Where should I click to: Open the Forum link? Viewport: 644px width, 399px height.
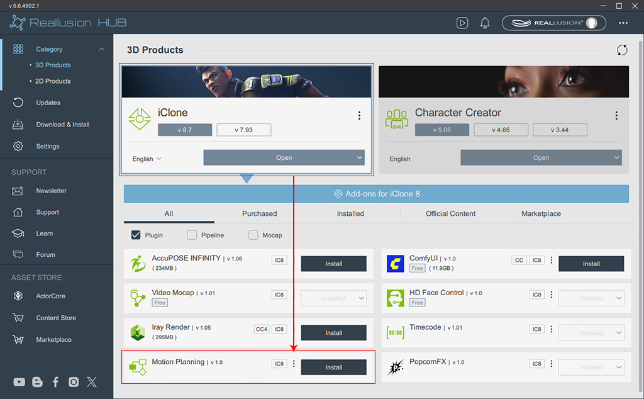(x=45, y=255)
